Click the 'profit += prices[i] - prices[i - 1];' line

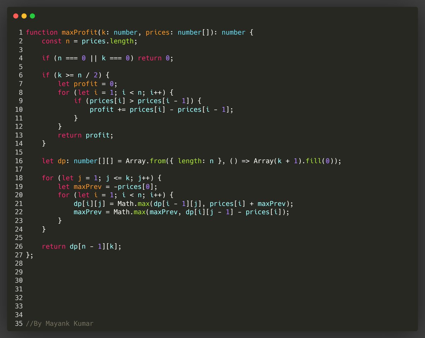[161, 109]
